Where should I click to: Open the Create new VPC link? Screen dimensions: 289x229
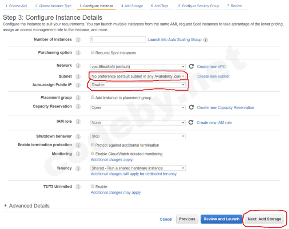coord(211,67)
